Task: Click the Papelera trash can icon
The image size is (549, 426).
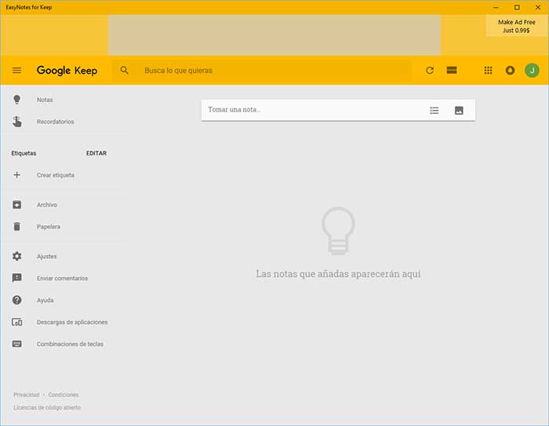Action: point(16,227)
